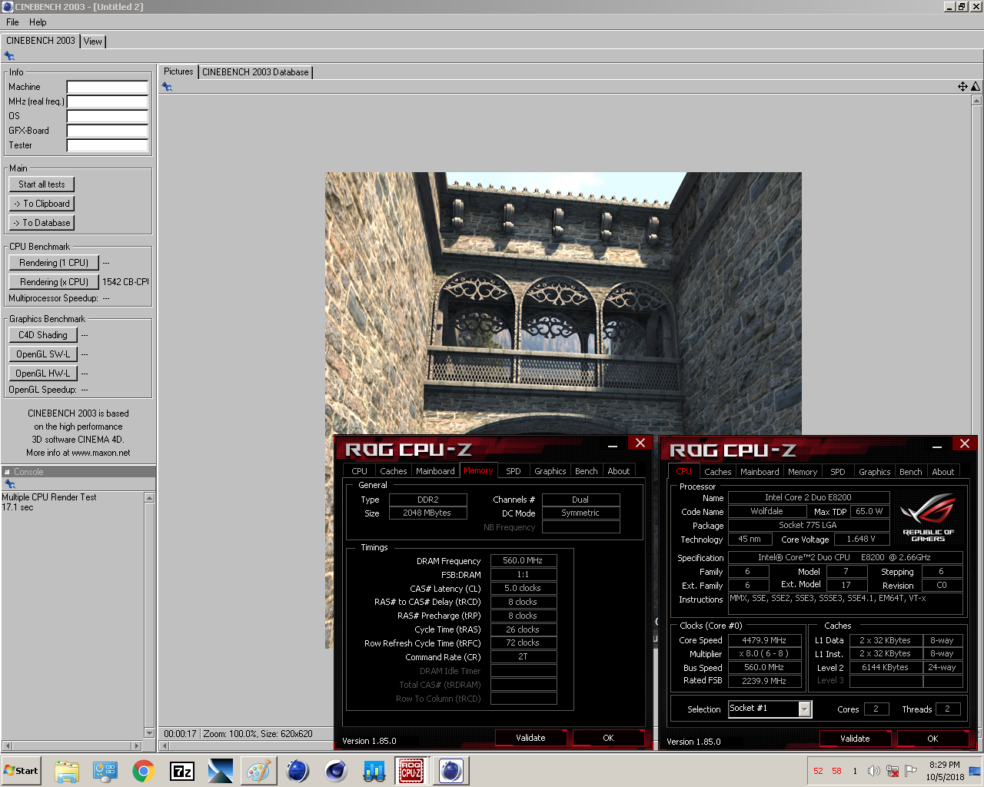Run Rendering (1 CPU) benchmark
The image size is (984, 787).
54,263
